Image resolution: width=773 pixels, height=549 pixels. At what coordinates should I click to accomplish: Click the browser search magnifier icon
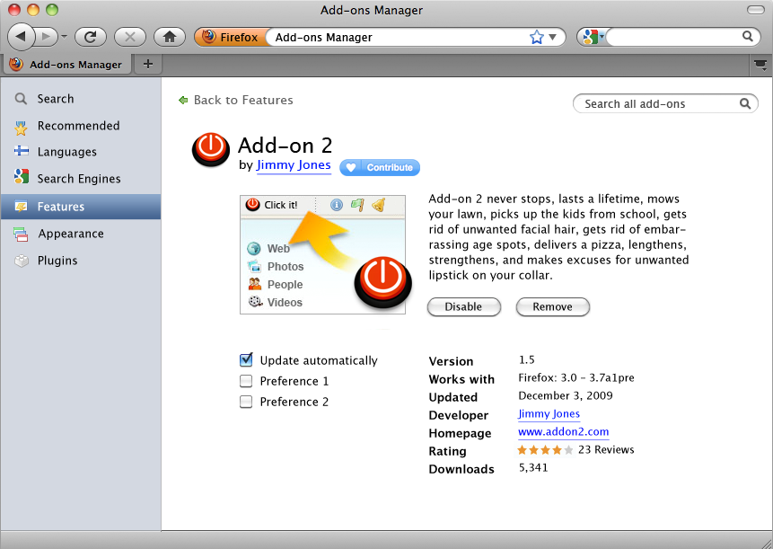click(x=748, y=36)
